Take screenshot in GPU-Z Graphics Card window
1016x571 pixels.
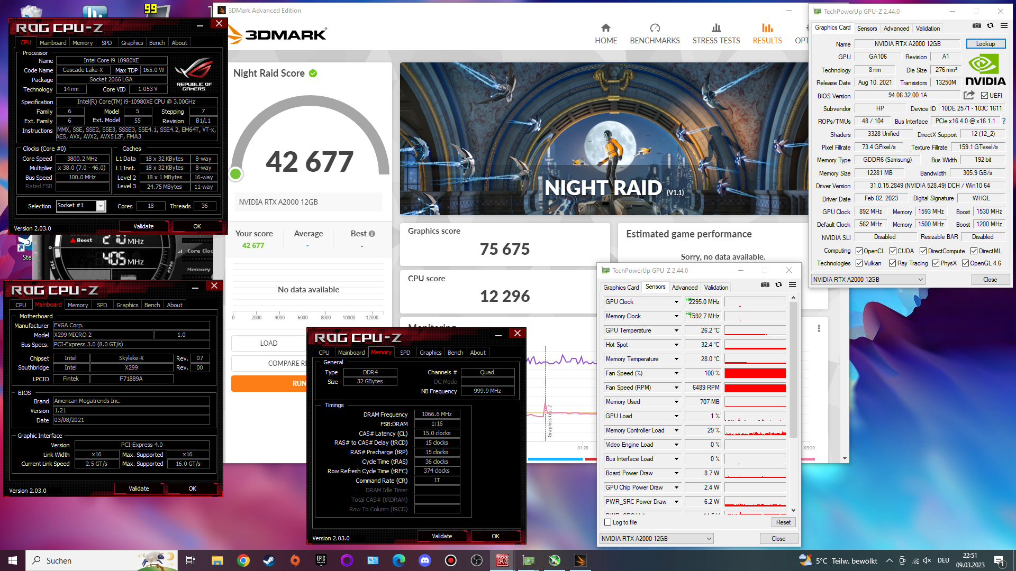tap(977, 25)
